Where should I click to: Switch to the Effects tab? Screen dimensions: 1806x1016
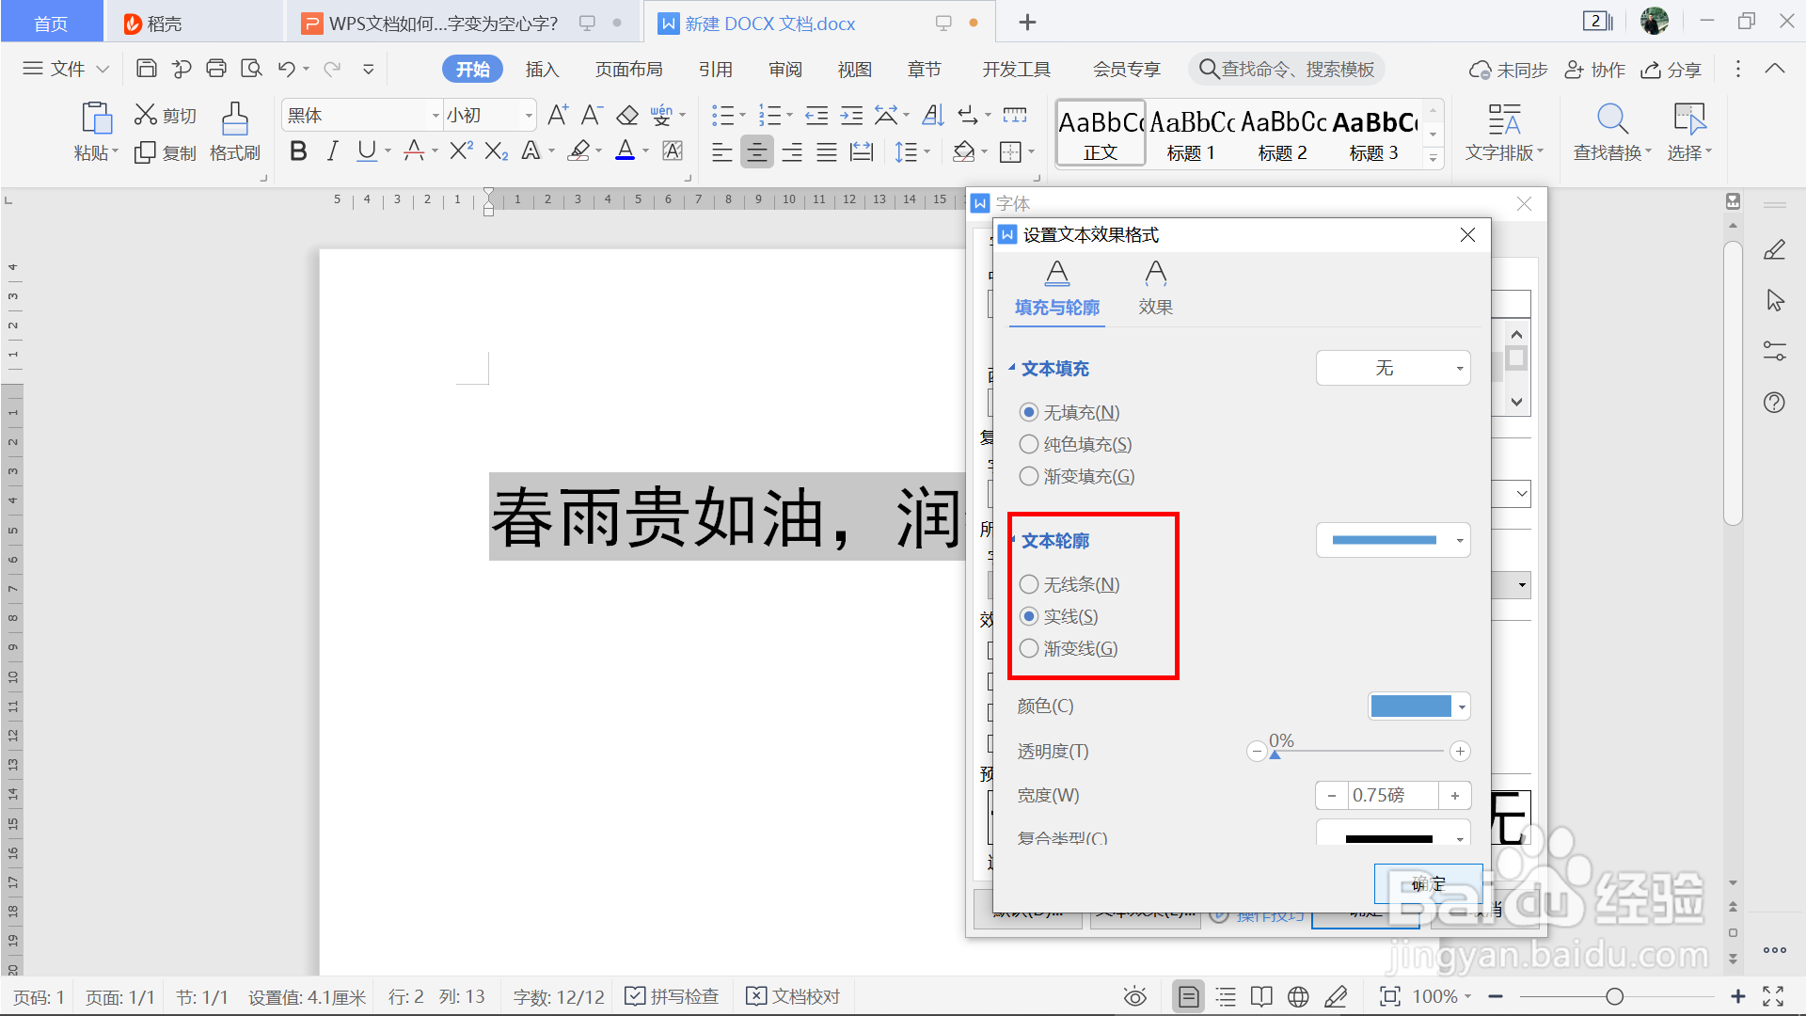pos(1155,288)
